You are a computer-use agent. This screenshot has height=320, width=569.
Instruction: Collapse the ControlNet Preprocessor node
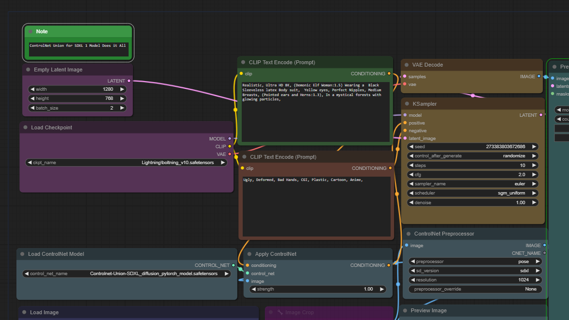[409, 234]
